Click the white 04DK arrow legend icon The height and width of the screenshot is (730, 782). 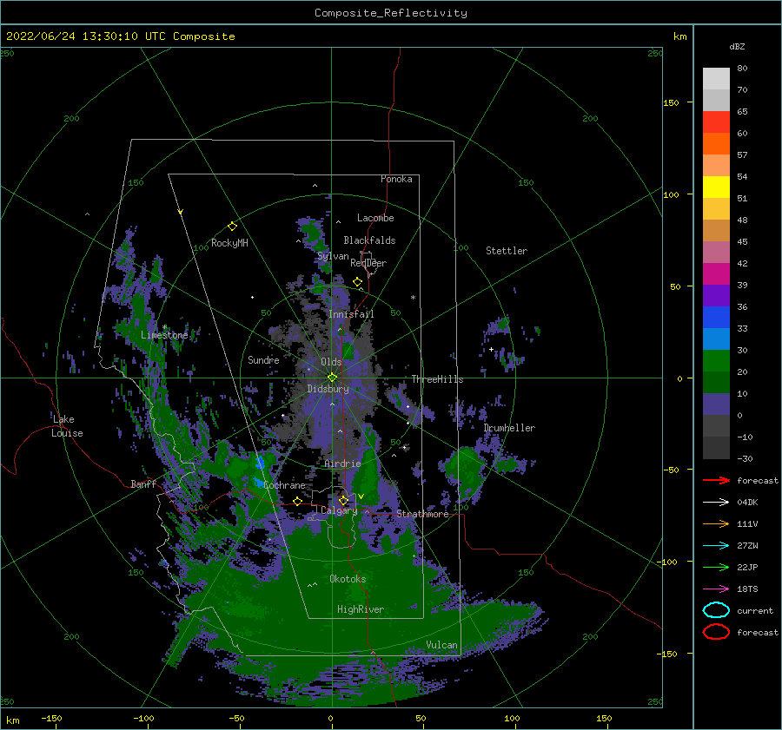pos(716,502)
